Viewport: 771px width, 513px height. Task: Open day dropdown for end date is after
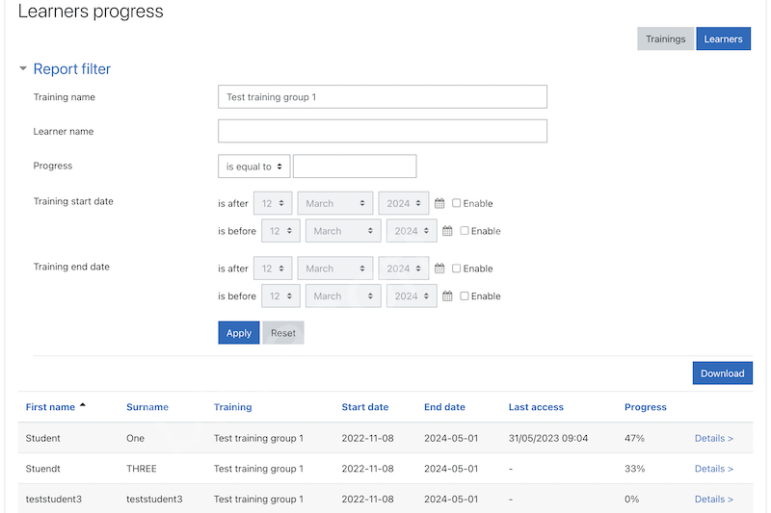click(273, 269)
